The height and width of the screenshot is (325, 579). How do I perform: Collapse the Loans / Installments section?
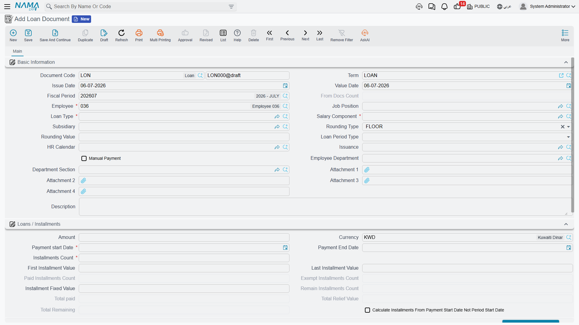click(x=566, y=224)
